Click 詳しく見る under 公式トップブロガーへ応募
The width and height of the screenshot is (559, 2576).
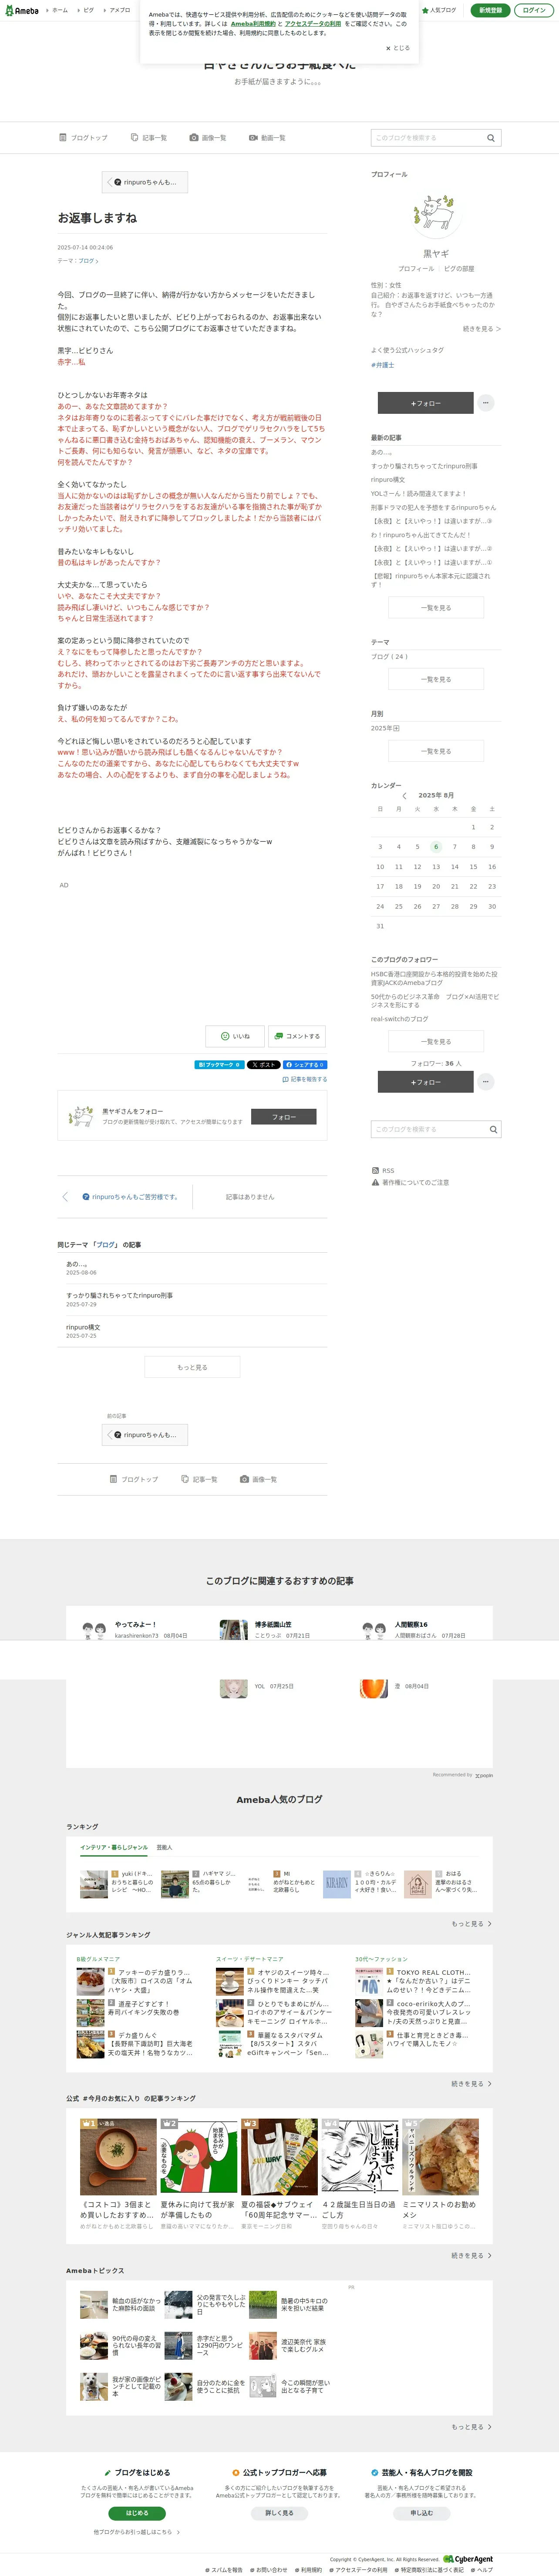click(279, 2513)
